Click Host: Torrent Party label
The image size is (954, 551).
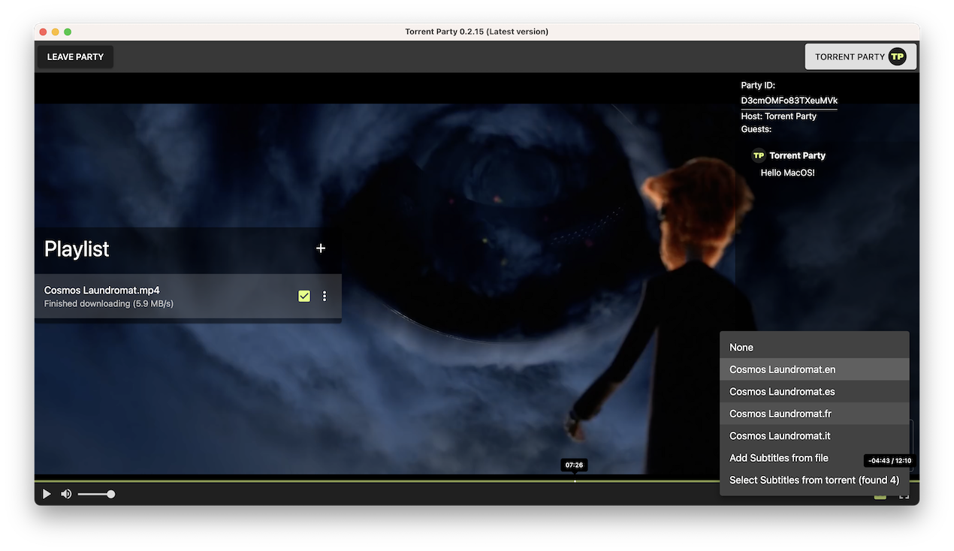[x=778, y=116]
